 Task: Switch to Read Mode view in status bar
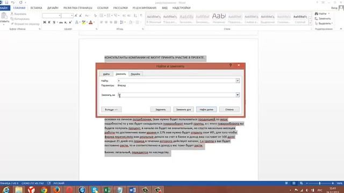click(x=286, y=183)
